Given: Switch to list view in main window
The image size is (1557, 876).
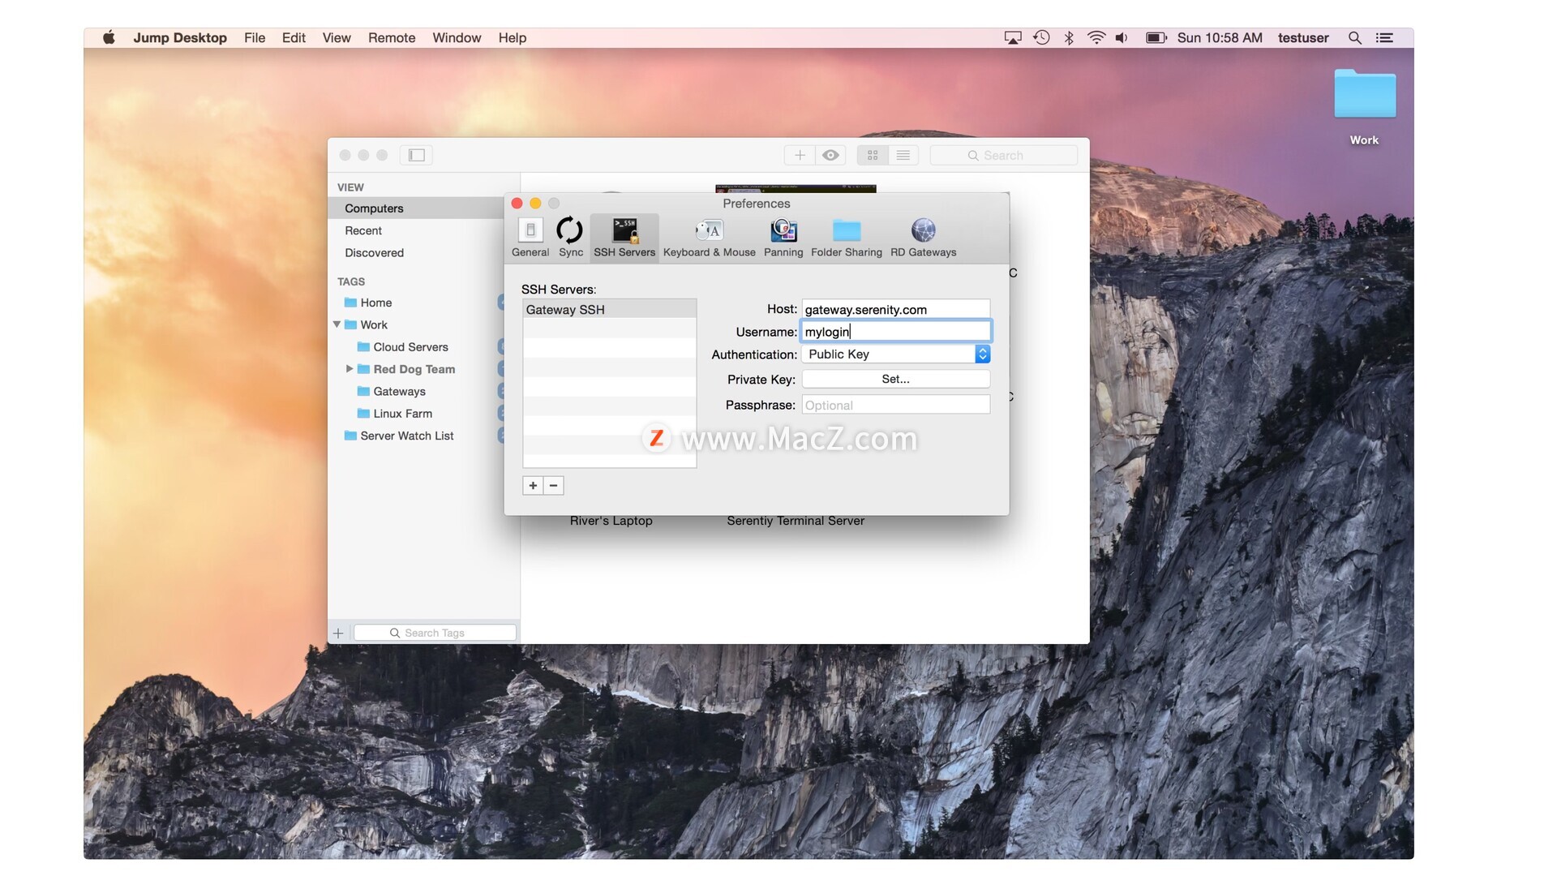Looking at the screenshot, I should (x=903, y=155).
